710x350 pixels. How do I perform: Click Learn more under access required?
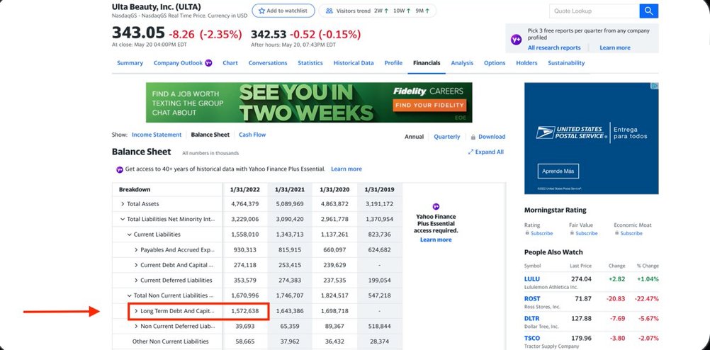click(x=436, y=240)
